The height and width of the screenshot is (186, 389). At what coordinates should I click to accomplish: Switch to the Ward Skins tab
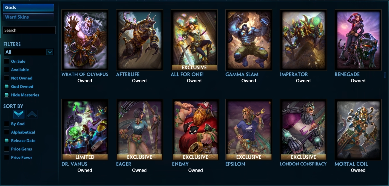pos(28,17)
